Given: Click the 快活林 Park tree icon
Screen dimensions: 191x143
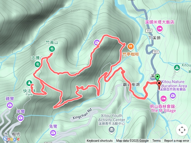Looking at the screenshot, I should (29, 83).
